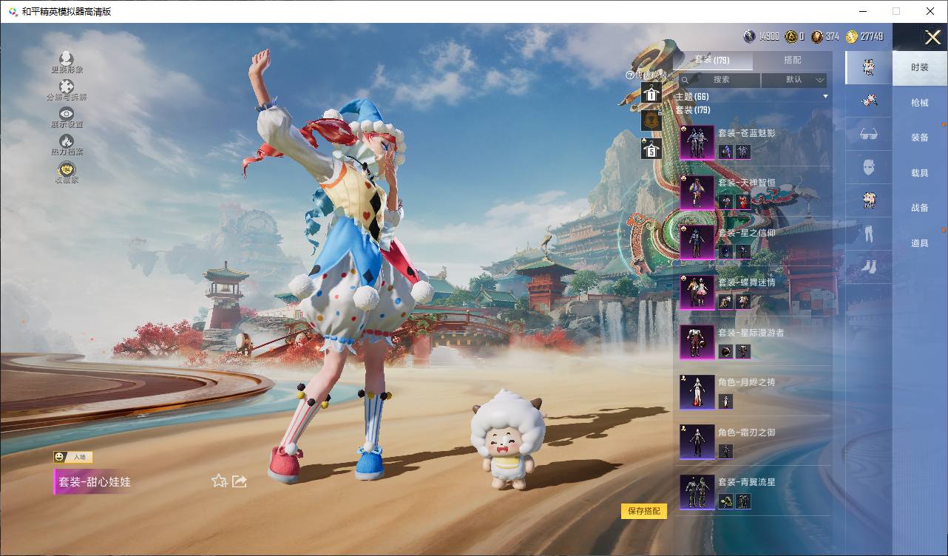948x556 pixels.
Task: Select the shoes category icon
Action: (869, 267)
